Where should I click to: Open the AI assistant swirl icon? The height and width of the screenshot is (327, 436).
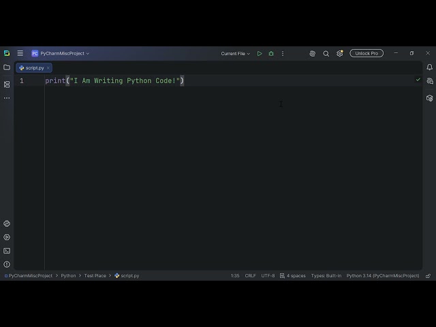(x=312, y=53)
